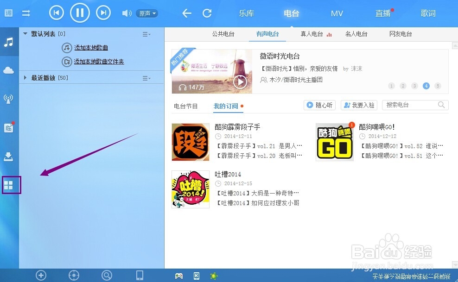Open the 酷狗嘿喂GO! cover thumbnail

coord(335,142)
